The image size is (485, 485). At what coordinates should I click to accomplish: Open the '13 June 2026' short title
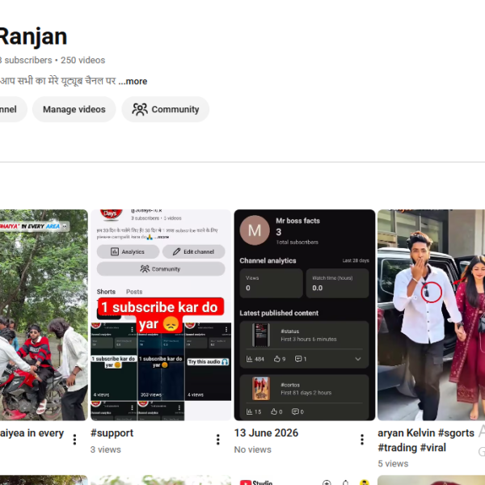tap(266, 432)
